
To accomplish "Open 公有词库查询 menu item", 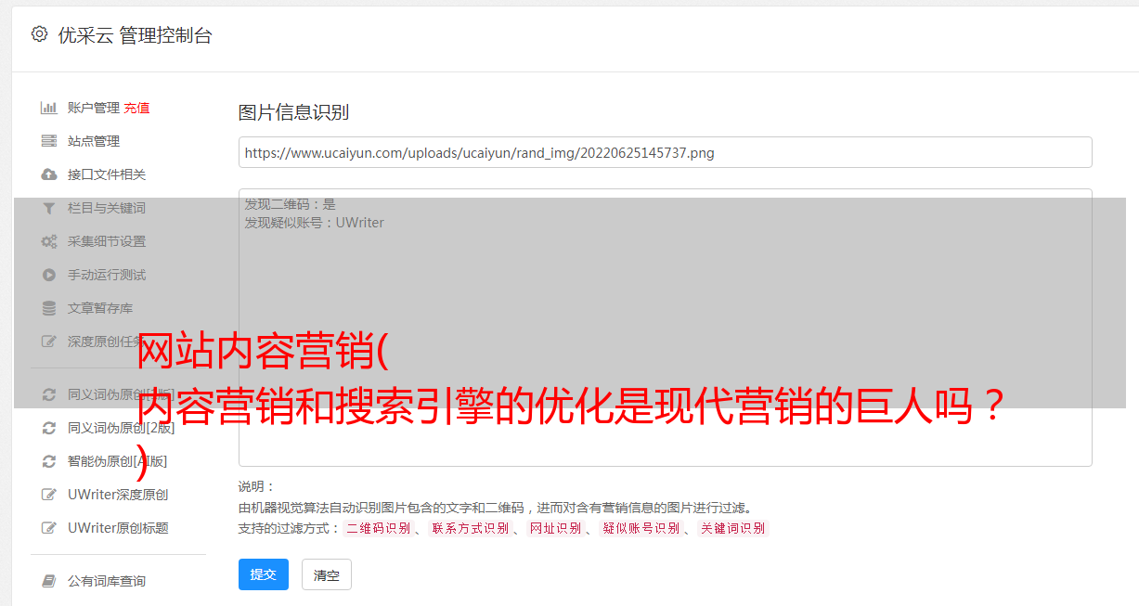I will pos(107,581).
